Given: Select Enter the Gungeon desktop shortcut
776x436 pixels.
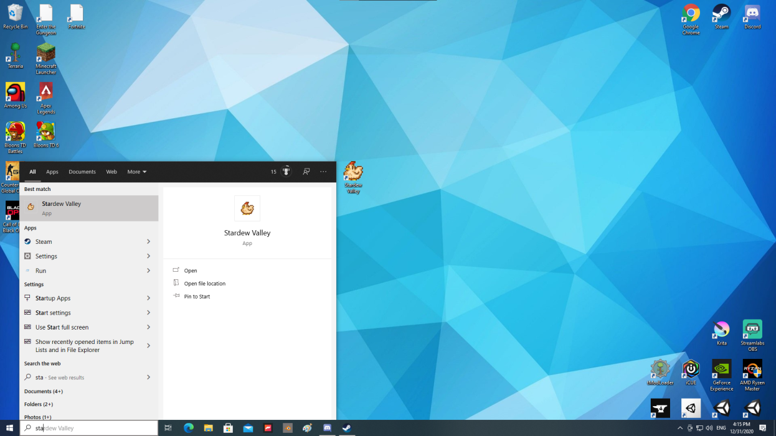Looking at the screenshot, I should pos(45,19).
